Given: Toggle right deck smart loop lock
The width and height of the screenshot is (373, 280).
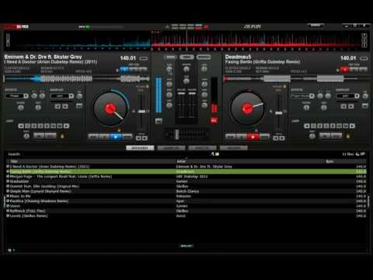Looking at the screenshot, I should pos(348,136).
